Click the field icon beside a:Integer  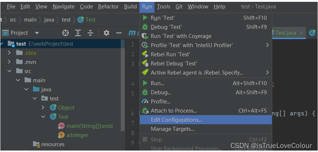[61, 135]
